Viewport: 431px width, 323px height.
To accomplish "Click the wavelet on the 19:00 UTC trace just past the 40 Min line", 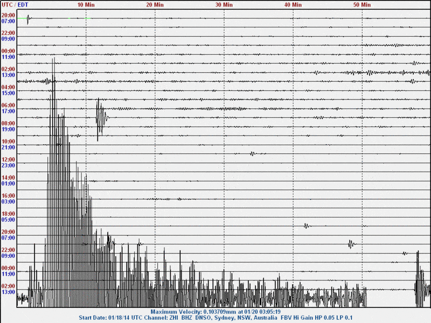I will 307,226.
